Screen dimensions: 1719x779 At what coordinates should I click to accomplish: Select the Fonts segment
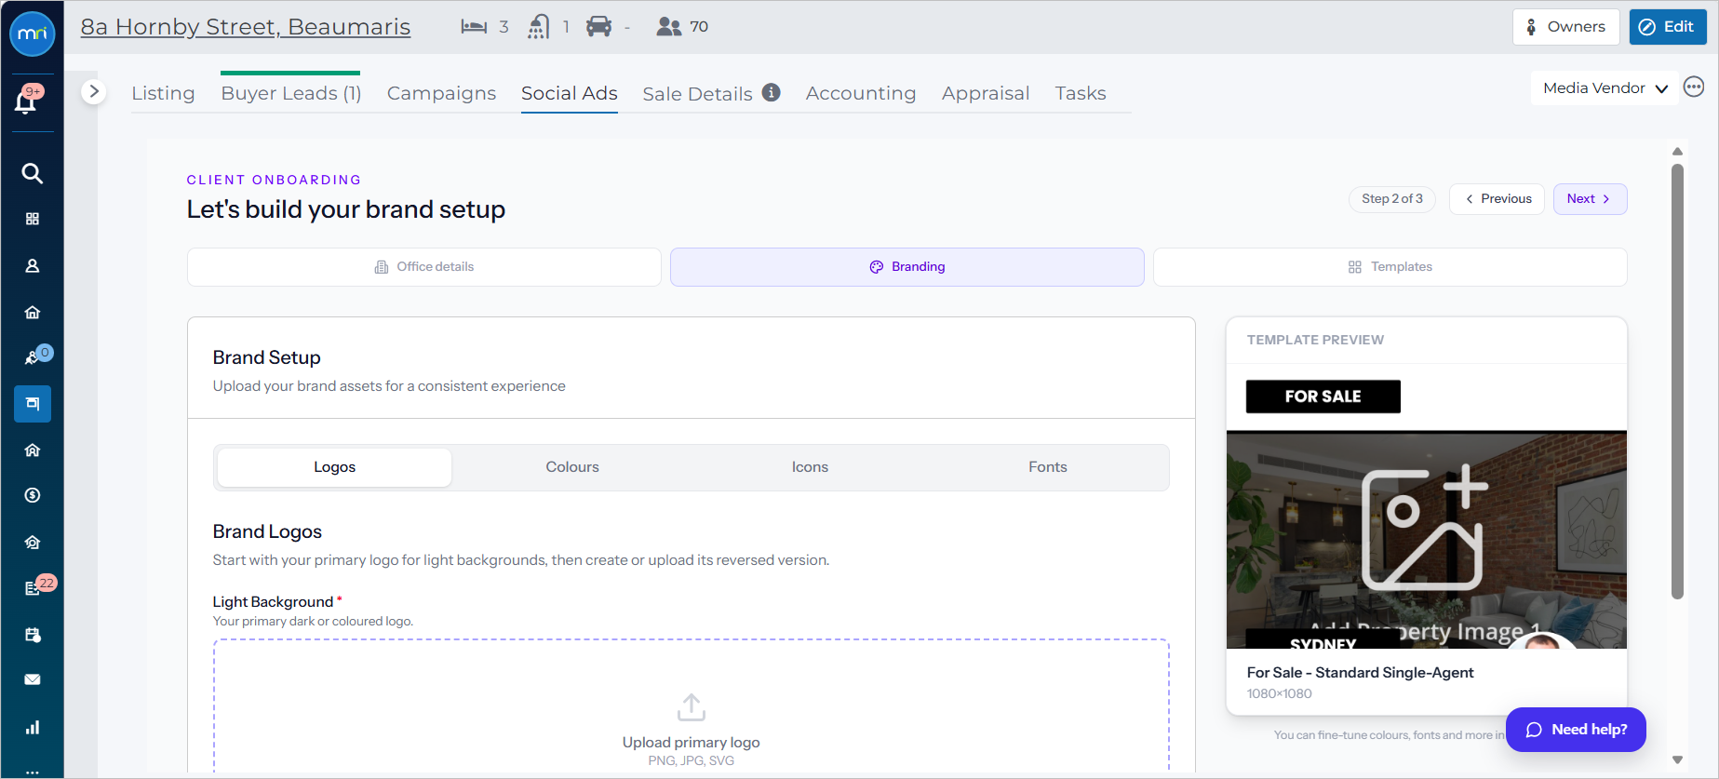(1048, 467)
